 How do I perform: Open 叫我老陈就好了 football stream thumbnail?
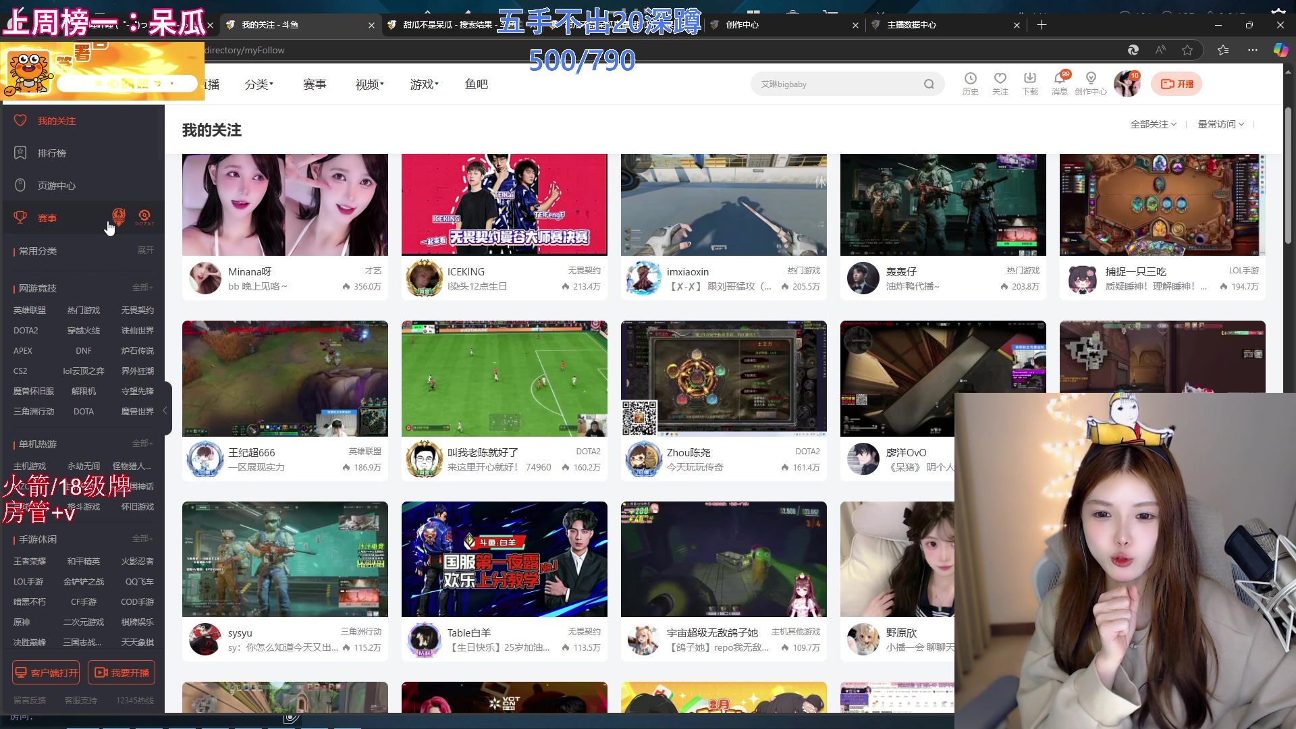coord(504,379)
